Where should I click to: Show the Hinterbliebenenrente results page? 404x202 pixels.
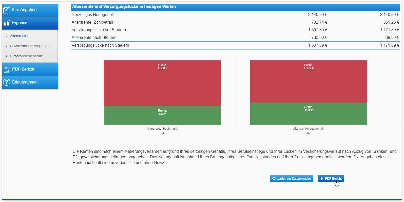click(x=26, y=56)
